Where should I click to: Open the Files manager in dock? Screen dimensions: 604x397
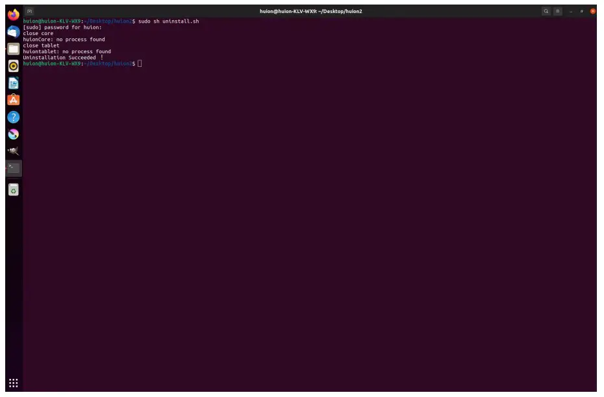click(14, 49)
